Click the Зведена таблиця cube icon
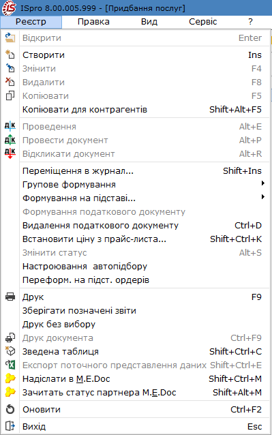 click(x=10, y=352)
